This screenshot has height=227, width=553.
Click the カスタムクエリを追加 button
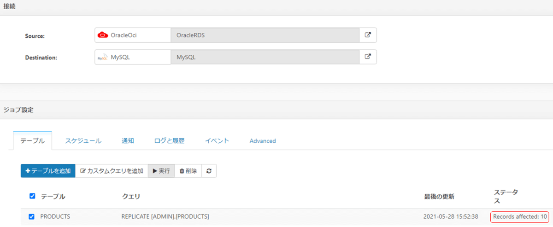112,171
